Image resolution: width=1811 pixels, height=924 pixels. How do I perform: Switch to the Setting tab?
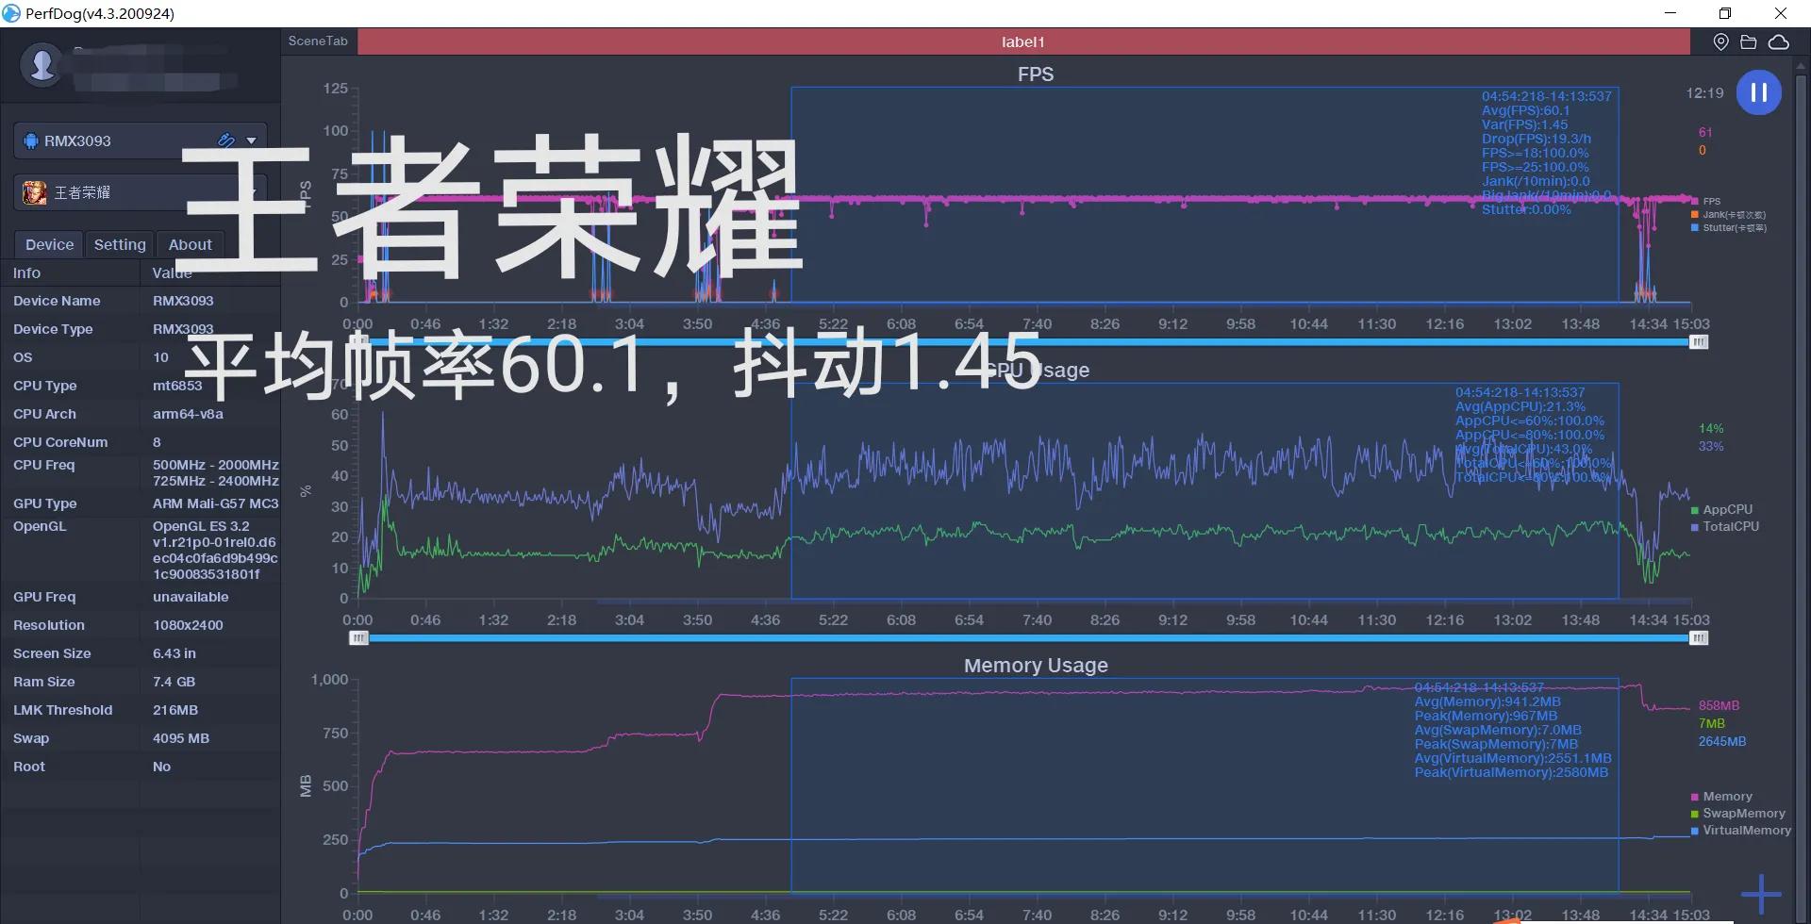tap(119, 243)
